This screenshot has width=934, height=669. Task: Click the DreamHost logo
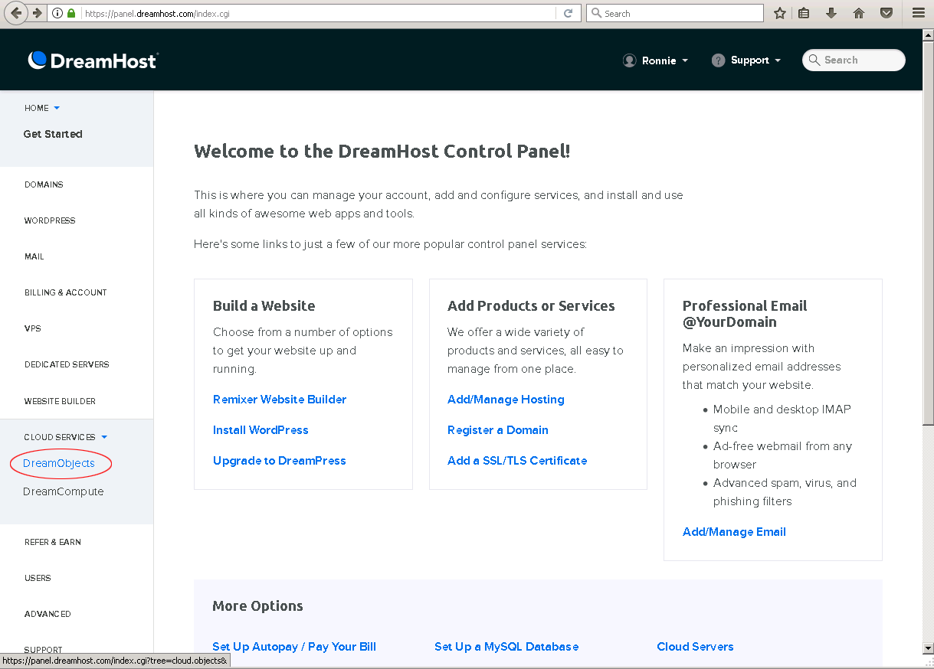tap(93, 60)
